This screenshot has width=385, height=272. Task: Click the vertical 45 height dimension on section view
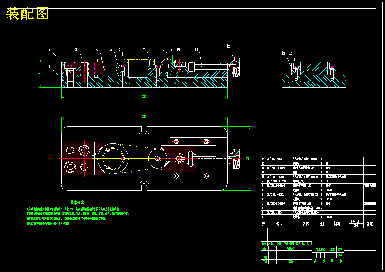coord(38,73)
